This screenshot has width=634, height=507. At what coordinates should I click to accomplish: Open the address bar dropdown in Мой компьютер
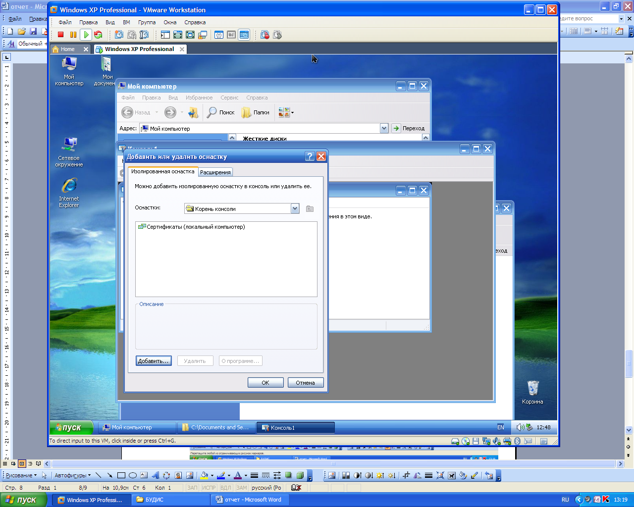coord(384,128)
